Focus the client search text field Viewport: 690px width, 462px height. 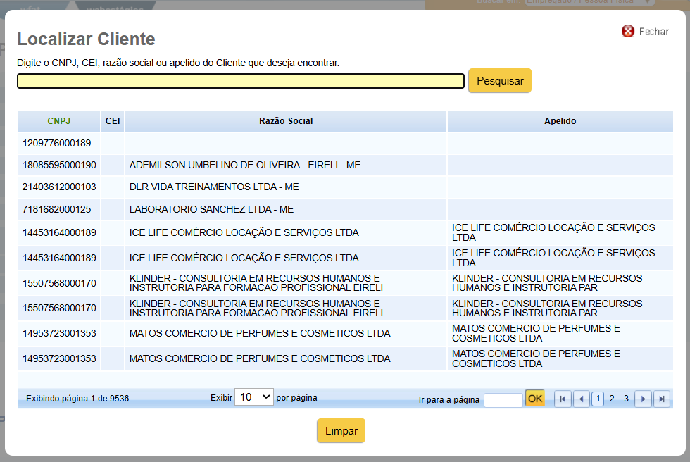click(241, 81)
